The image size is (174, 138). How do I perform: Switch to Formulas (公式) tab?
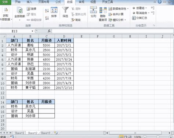coord(58,2)
